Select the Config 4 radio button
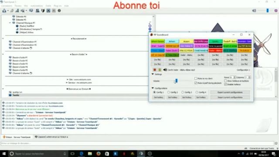This screenshot has height=157, width=279. [197, 92]
